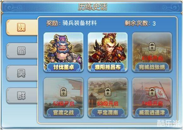The width and height of the screenshot is (183, 130).
Task: Click the 平定渭南 name banner
Action: click(108, 112)
